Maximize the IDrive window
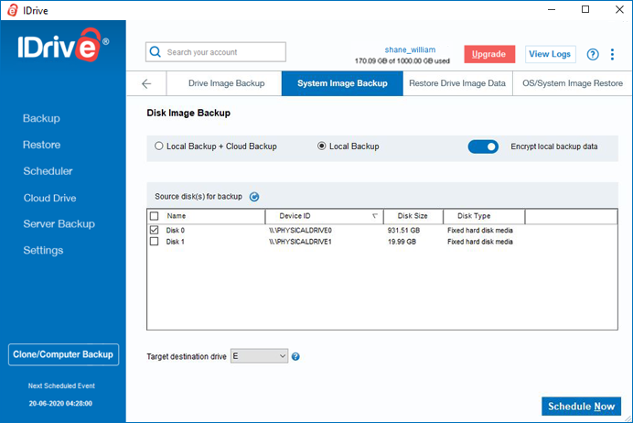The image size is (633, 423). 585,9
